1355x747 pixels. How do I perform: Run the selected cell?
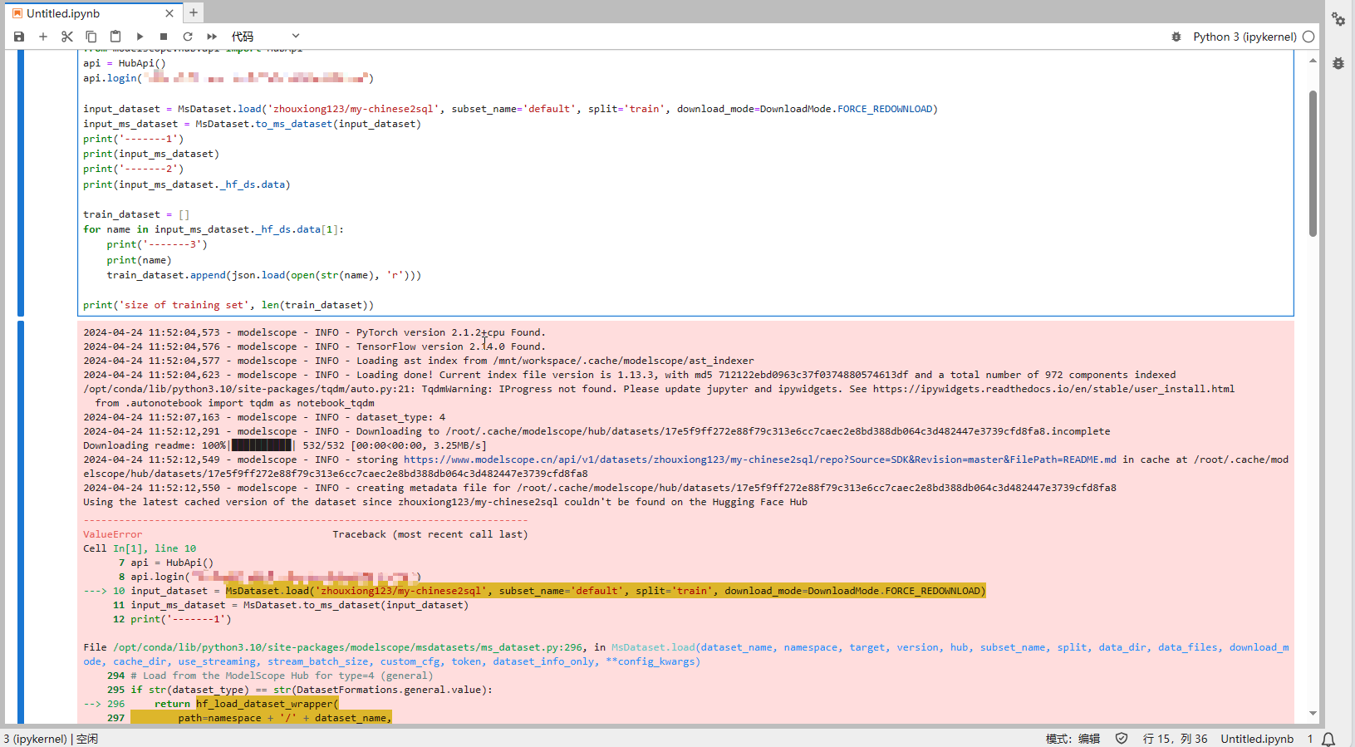click(140, 37)
